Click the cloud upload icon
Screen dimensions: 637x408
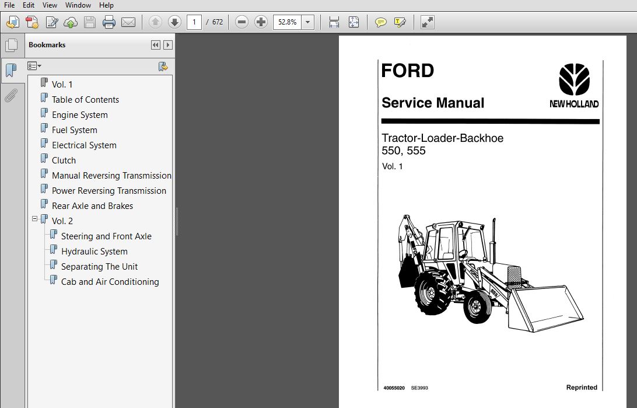pos(71,22)
